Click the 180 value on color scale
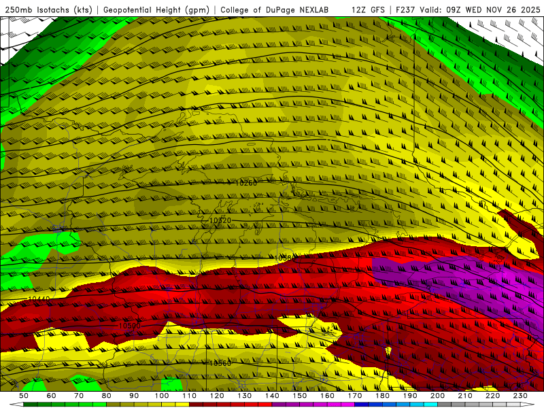This screenshot has width=544, height=408. (382, 396)
